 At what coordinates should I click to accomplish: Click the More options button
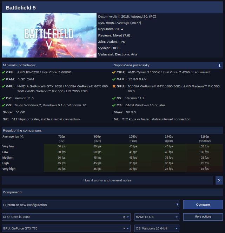[203, 217]
